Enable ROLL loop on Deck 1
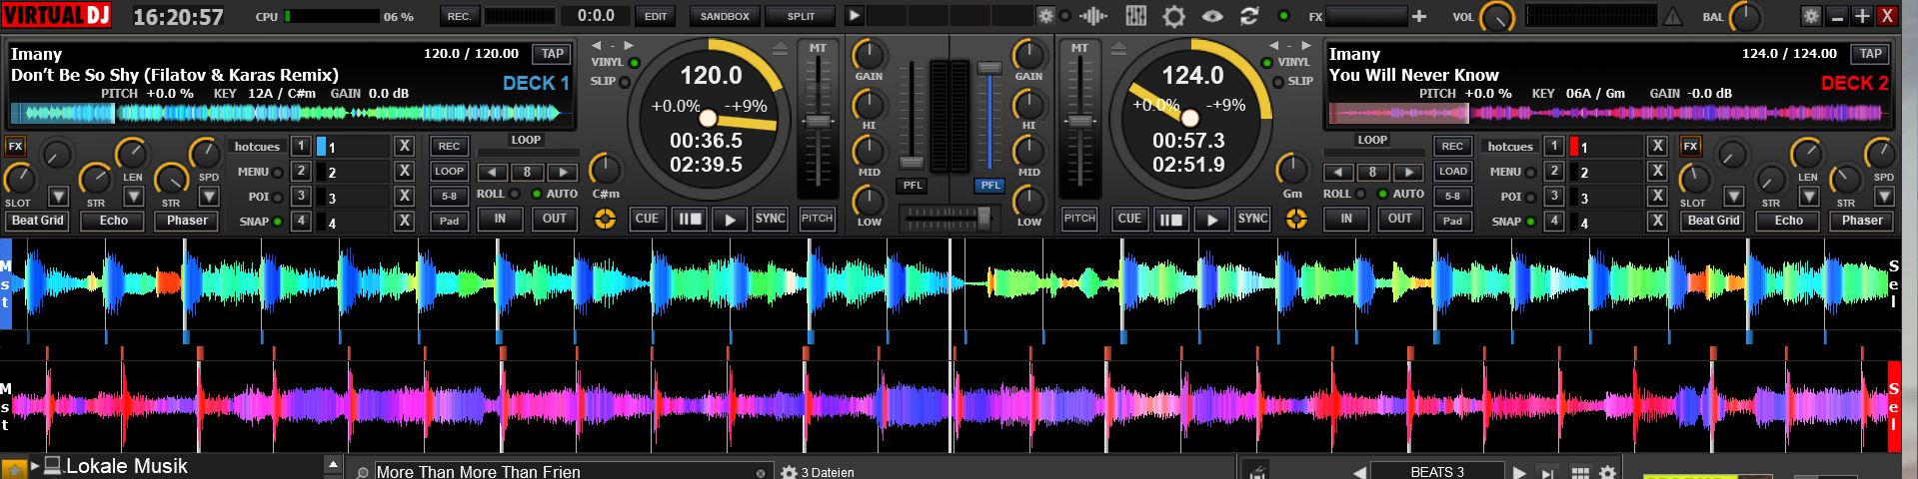Image resolution: width=1918 pixels, height=479 pixels. pos(514,194)
